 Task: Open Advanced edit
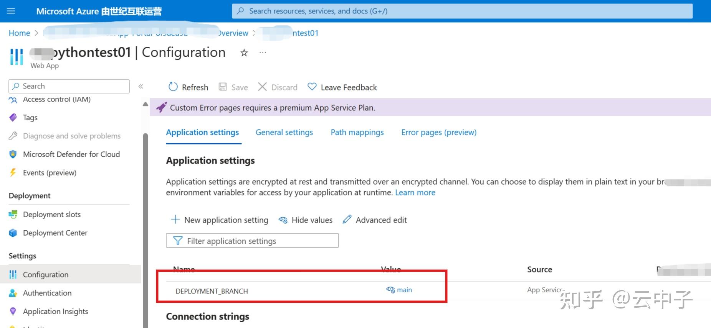(375, 220)
